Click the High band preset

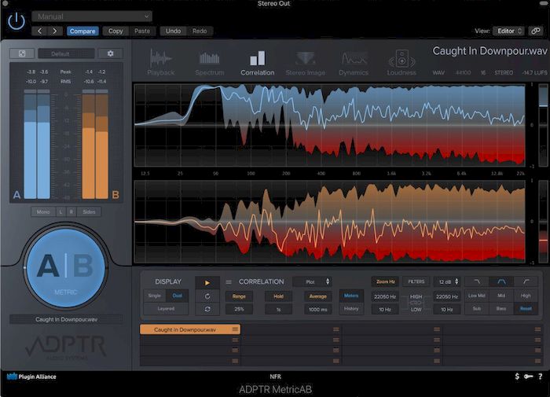[526, 296]
